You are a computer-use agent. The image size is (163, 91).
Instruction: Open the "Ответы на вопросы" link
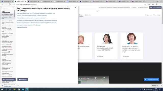coord(22,28)
